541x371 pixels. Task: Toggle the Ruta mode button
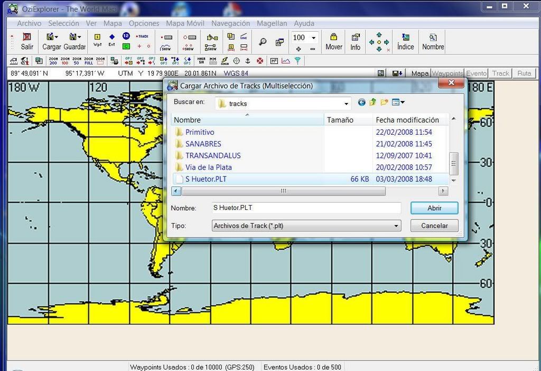524,73
